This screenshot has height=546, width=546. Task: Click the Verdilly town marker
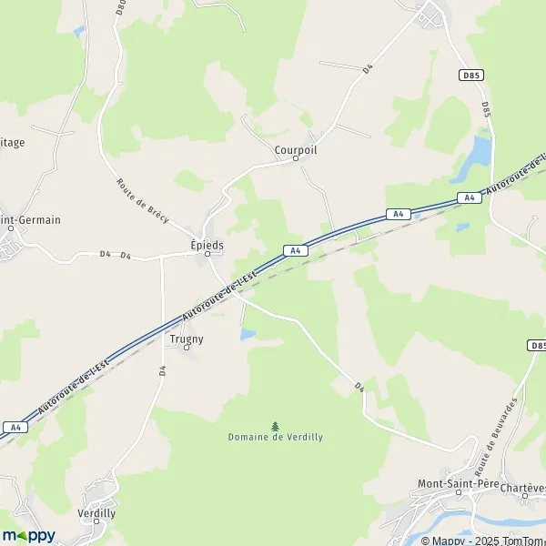click(x=96, y=521)
